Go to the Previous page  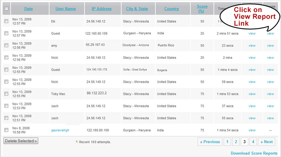[210, 142]
